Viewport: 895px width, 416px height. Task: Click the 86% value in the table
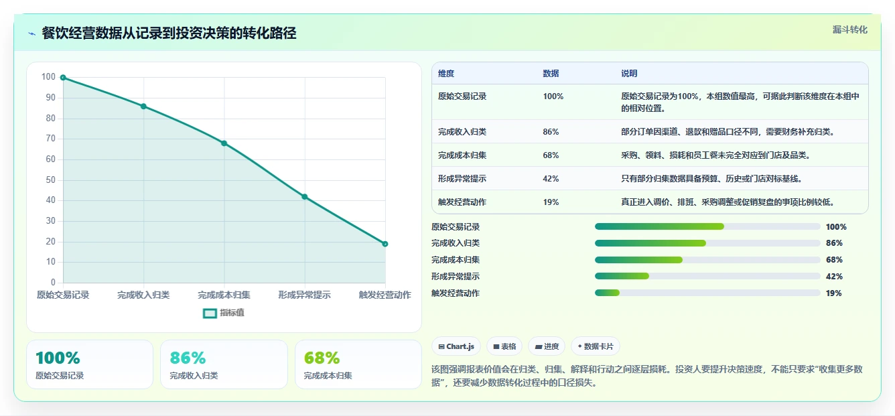click(x=551, y=132)
